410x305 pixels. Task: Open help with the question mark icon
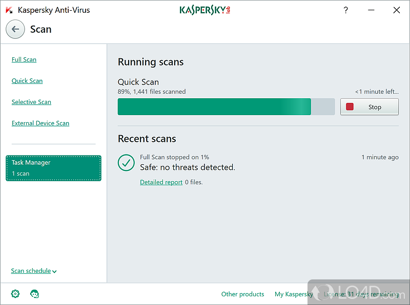point(345,10)
